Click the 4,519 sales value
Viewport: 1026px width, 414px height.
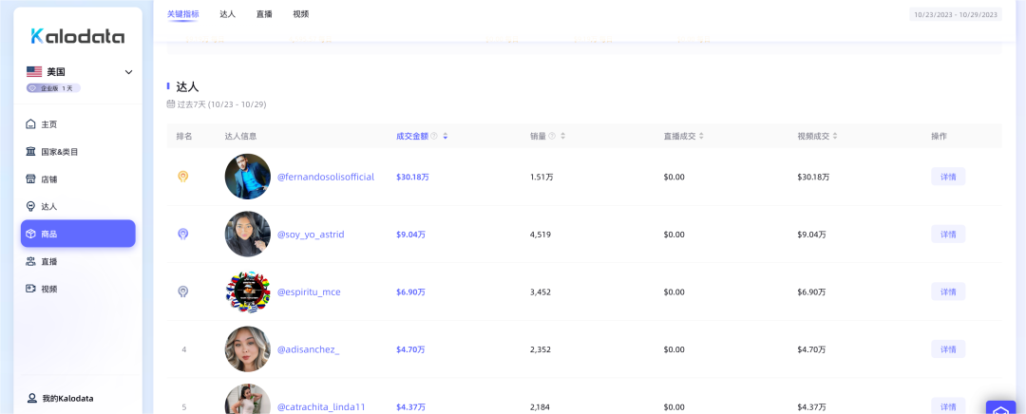541,235
